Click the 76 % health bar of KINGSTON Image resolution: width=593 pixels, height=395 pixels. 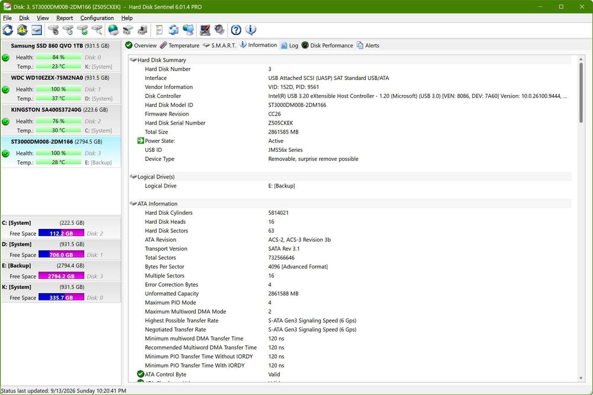[59, 121]
